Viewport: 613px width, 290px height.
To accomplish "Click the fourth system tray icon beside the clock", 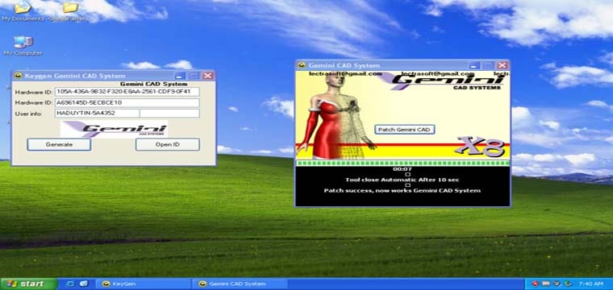I will click(568, 284).
